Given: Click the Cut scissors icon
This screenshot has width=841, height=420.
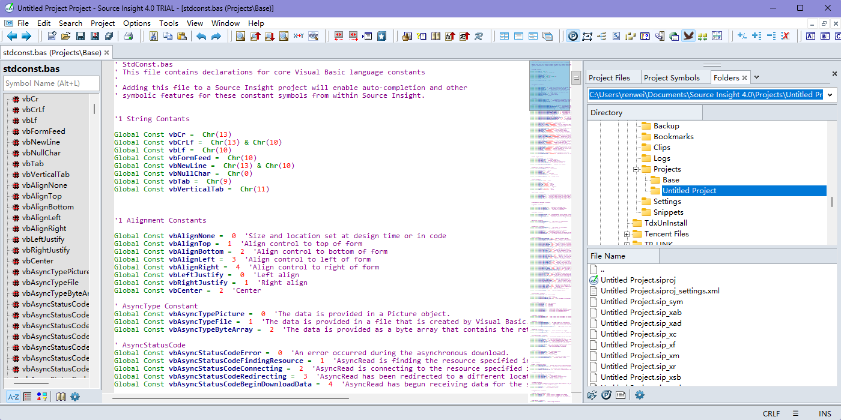Looking at the screenshot, I should (x=153, y=37).
